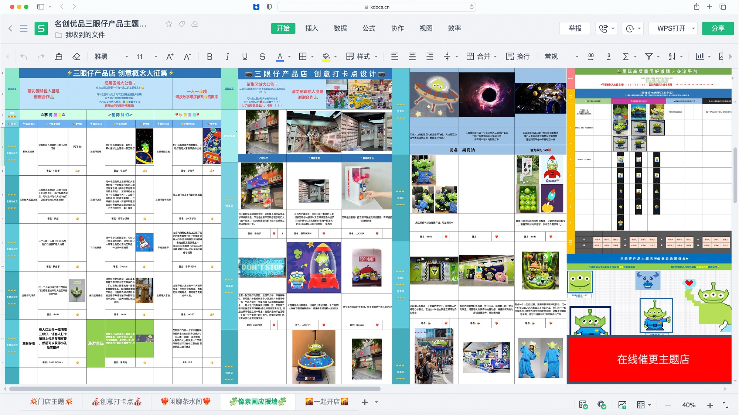Toggle bold formatting
Screen dimensions: 739x415
[210, 56]
